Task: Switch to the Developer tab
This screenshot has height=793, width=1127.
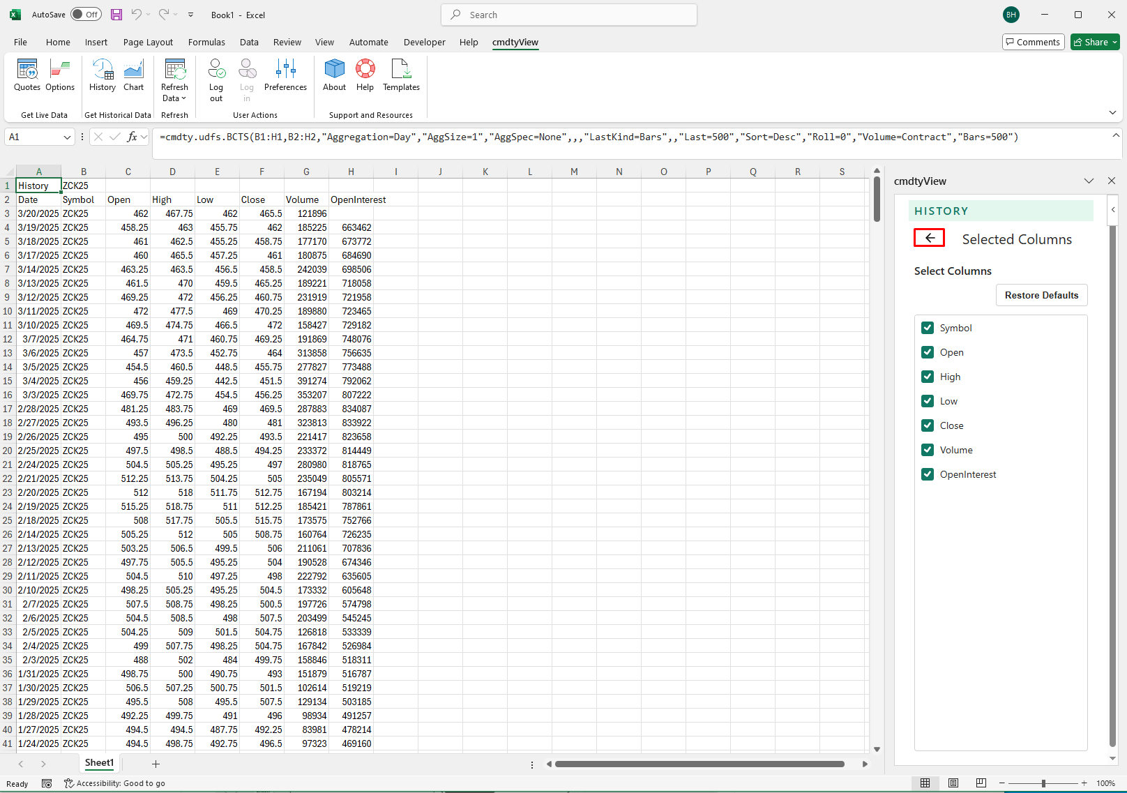Action: (424, 42)
